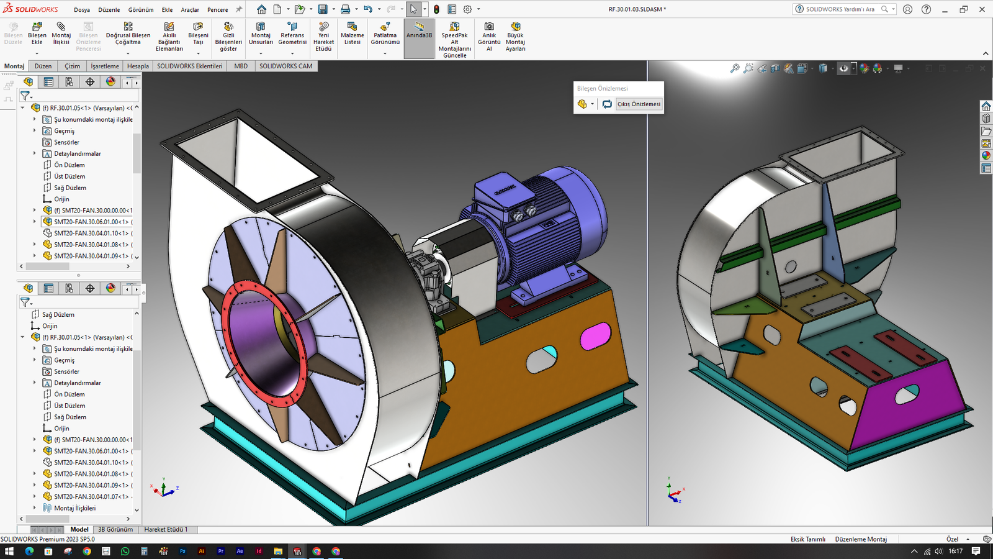Open the Araçlar menu
The width and height of the screenshot is (993, 559).
pos(190,10)
